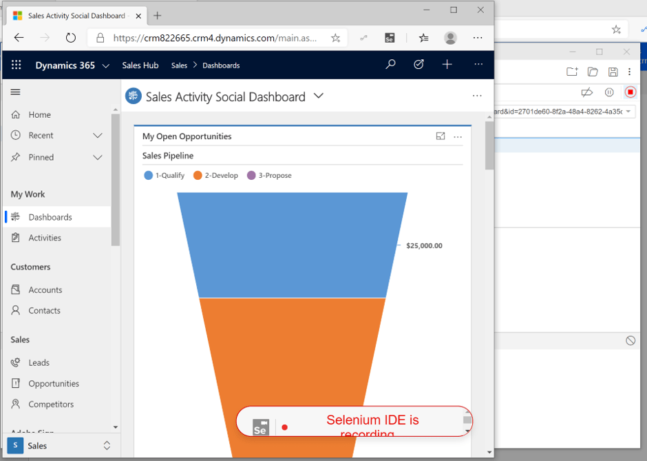Open My Open Opportunities tile more options
This screenshot has width=647, height=461.
458,136
